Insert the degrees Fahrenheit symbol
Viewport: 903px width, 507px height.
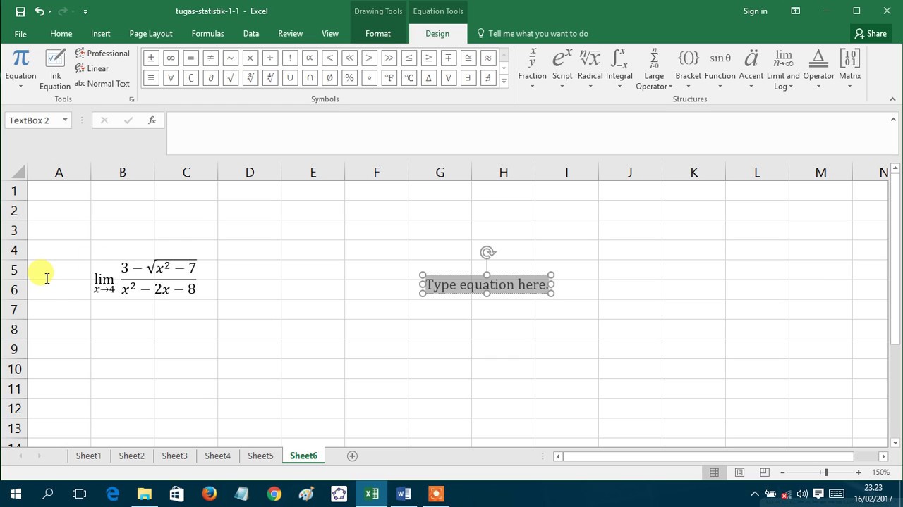(389, 78)
